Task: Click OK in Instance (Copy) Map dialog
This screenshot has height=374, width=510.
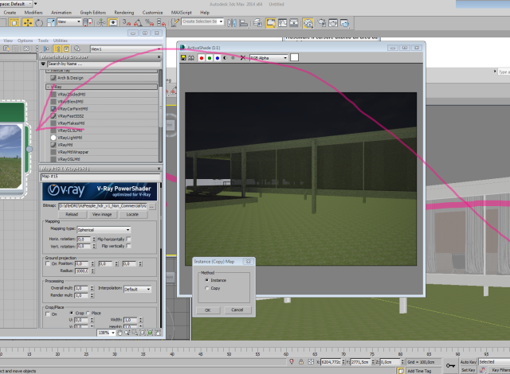Action: (x=208, y=310)
